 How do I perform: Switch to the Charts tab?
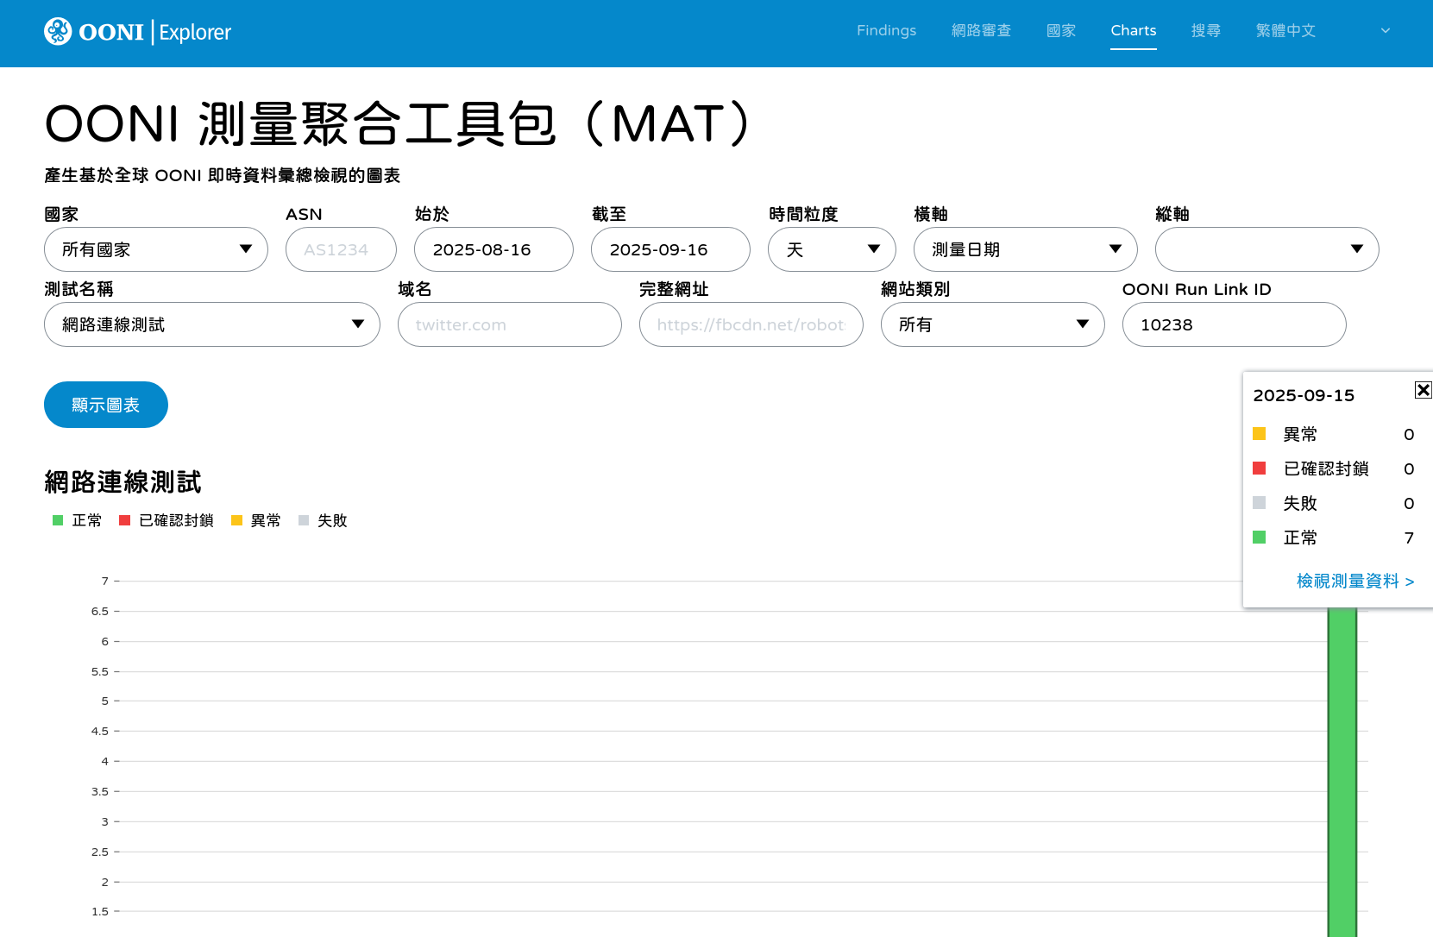tap(1133, 30)
